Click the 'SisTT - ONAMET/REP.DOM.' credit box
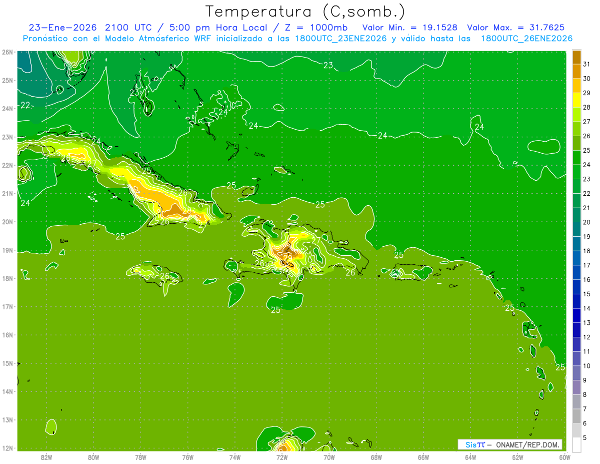600x464 pixels. point(510,444)
